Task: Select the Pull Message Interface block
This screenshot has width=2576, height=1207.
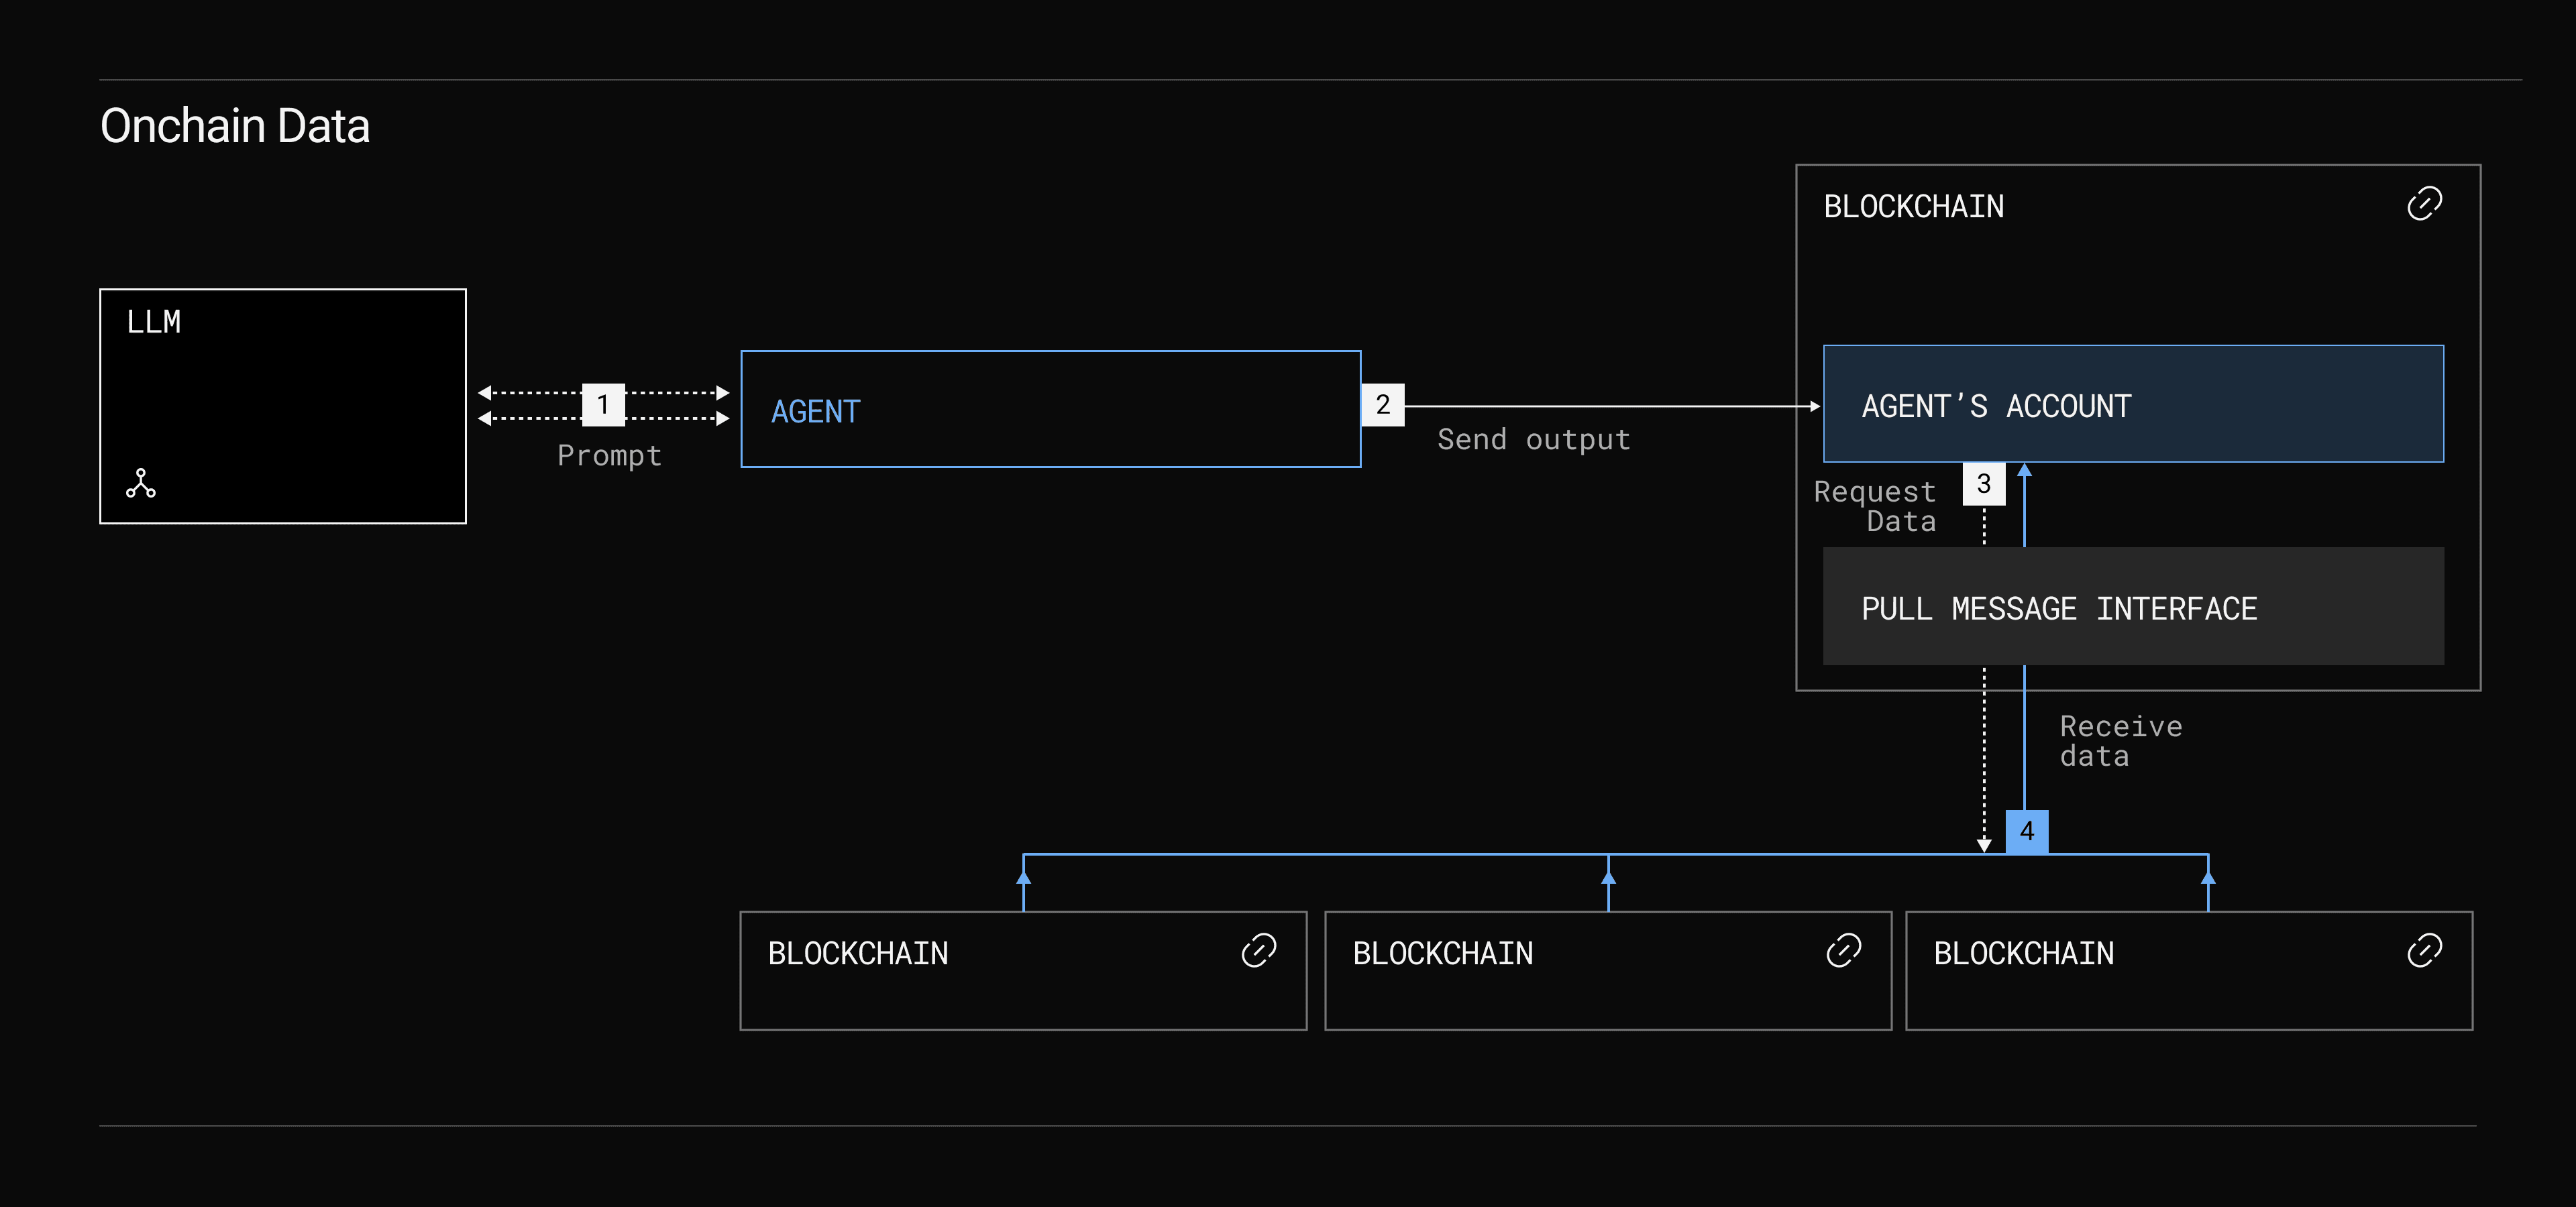Action: coord(2132,608)
